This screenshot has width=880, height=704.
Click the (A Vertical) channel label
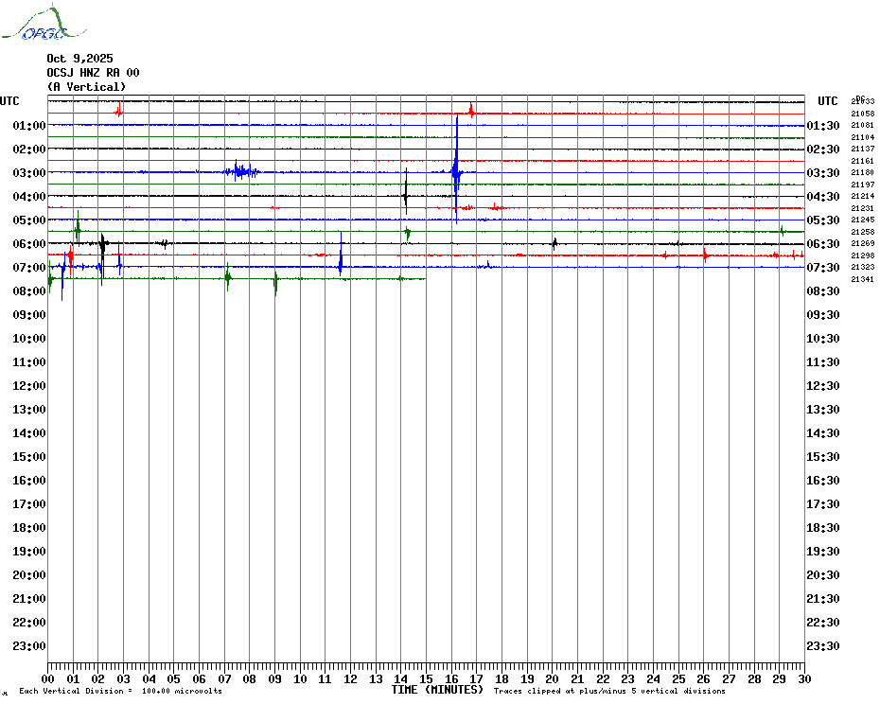(x=86, y=86)
